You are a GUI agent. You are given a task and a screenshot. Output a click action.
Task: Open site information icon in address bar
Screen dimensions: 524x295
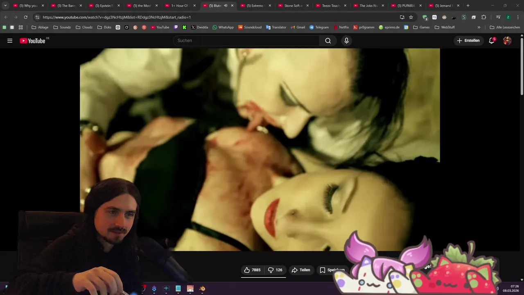[37, 17]
